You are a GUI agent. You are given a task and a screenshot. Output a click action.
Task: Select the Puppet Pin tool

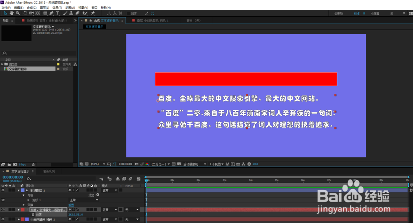point(93,13)
